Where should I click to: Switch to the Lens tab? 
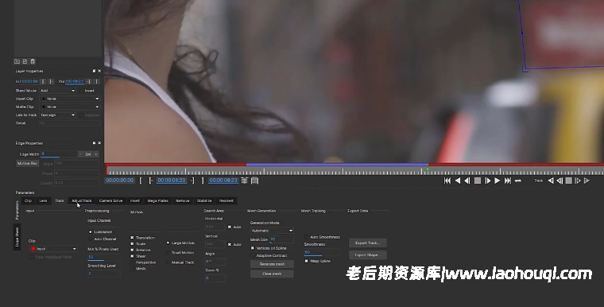point(43,200)
